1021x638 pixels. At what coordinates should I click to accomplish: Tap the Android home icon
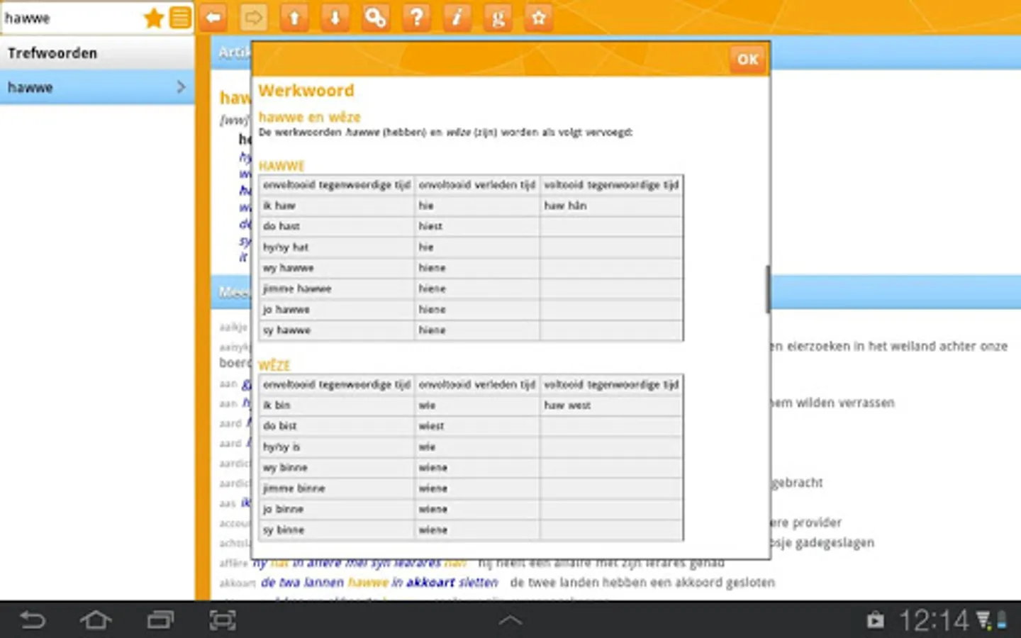pos(96,620)
